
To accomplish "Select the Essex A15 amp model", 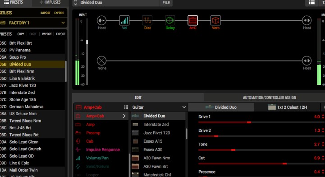I will pos(158,141).
